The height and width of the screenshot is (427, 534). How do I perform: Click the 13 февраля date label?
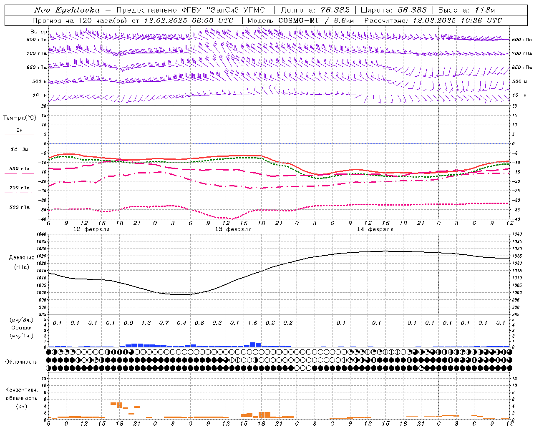point(233,229)
